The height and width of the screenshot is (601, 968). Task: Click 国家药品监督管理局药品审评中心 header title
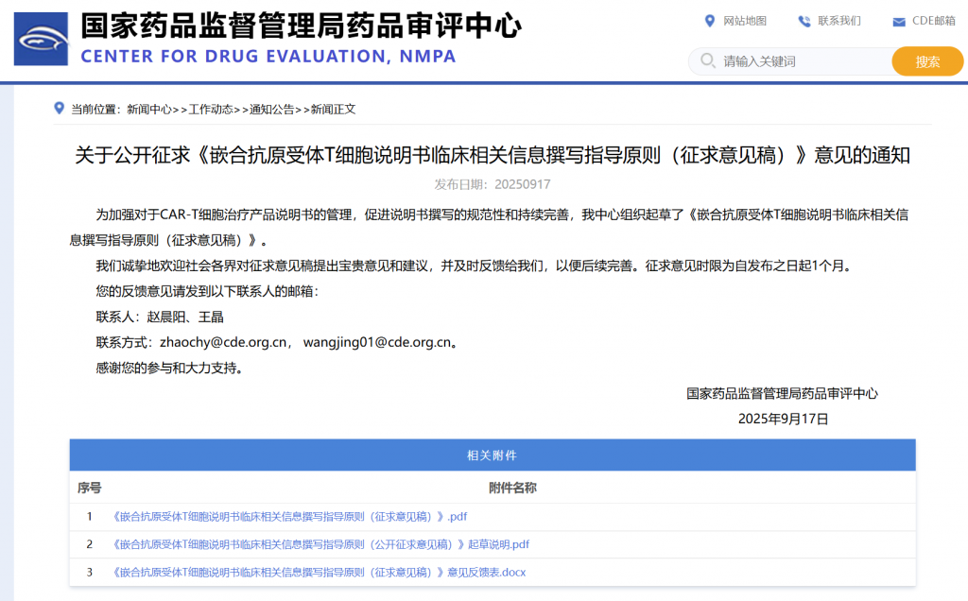302,26
